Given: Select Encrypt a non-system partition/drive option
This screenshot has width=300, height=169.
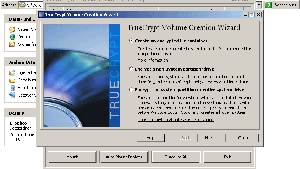Looking at the screenshot, I should (x=131, y=69).
